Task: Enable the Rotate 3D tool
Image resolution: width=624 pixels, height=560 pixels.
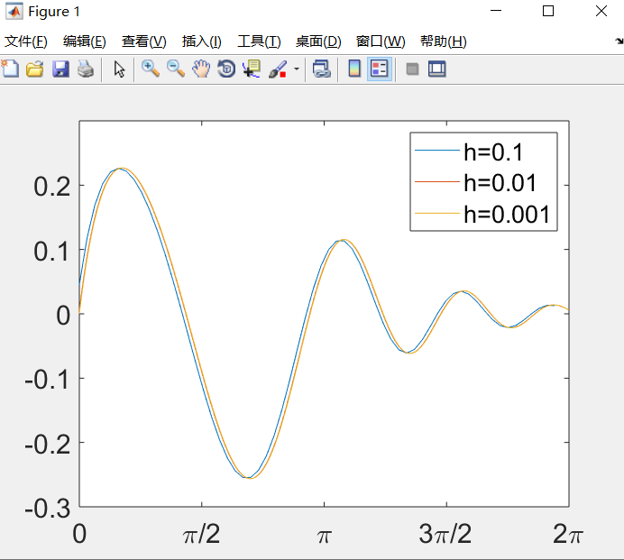Action: pyautogui.click(x=226, y=69)
